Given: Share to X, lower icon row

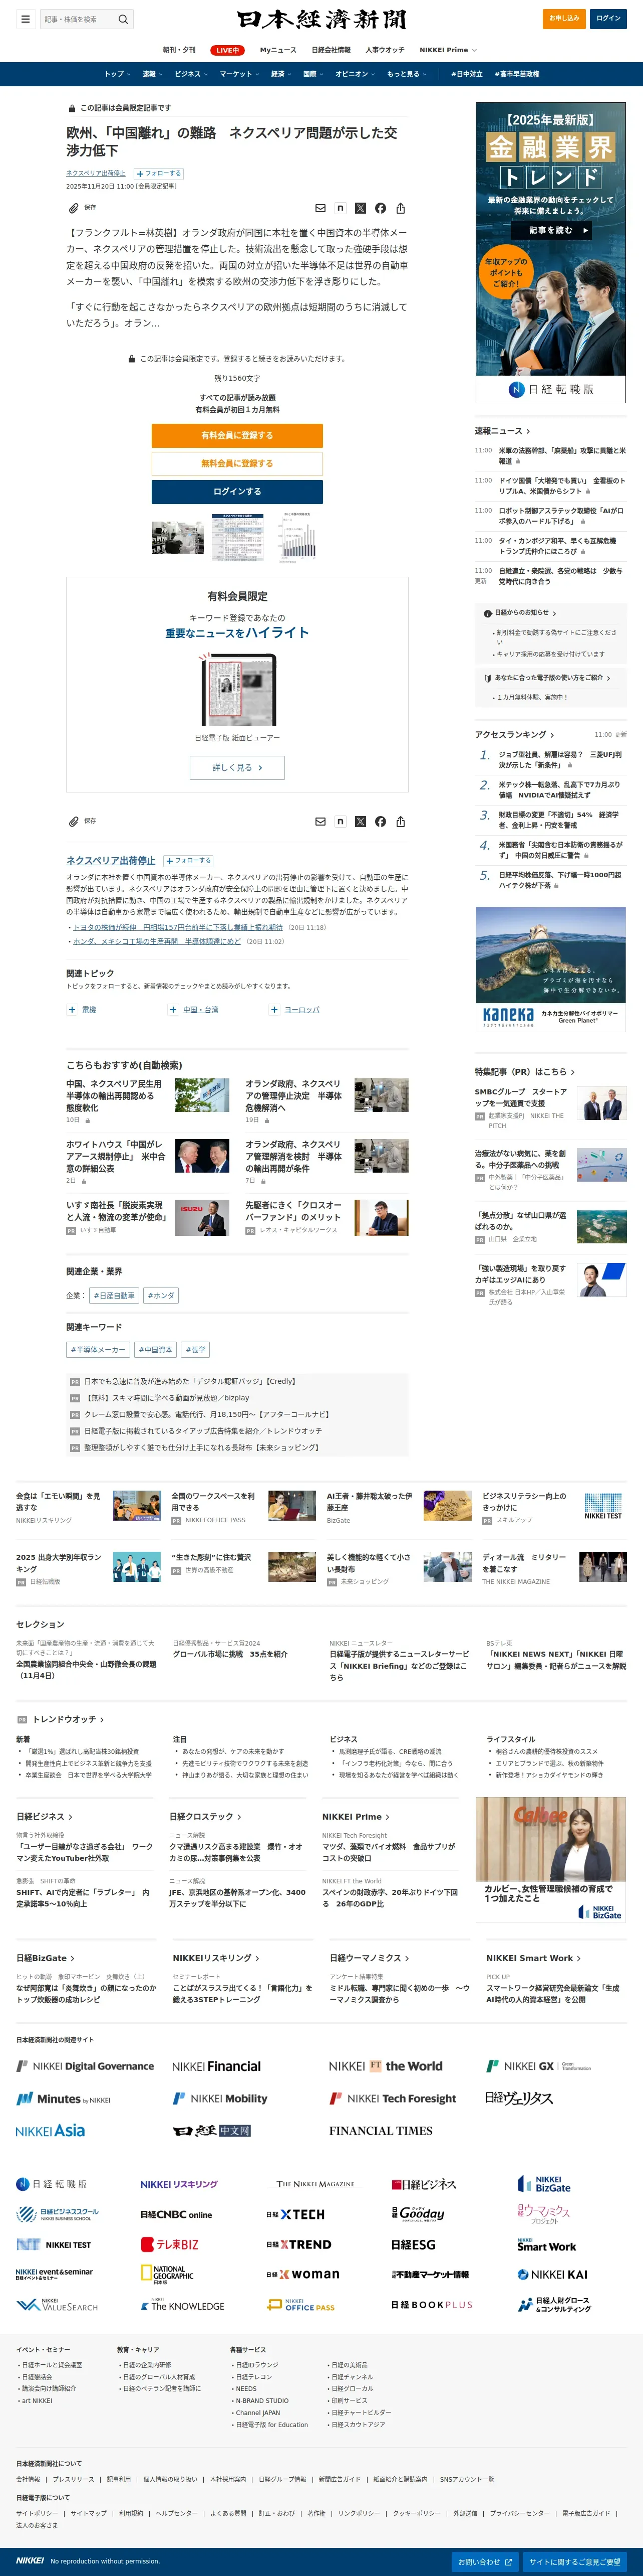Looking at the screenshot, I should [x=361, y=821].
